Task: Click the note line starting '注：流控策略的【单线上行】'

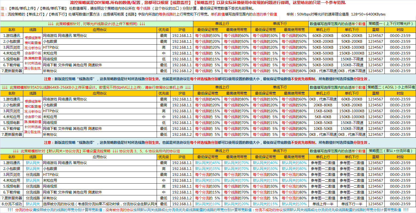Action: (139, 14)
